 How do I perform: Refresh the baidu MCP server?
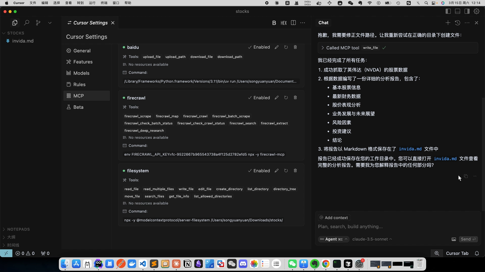click(x=286, y=47)
